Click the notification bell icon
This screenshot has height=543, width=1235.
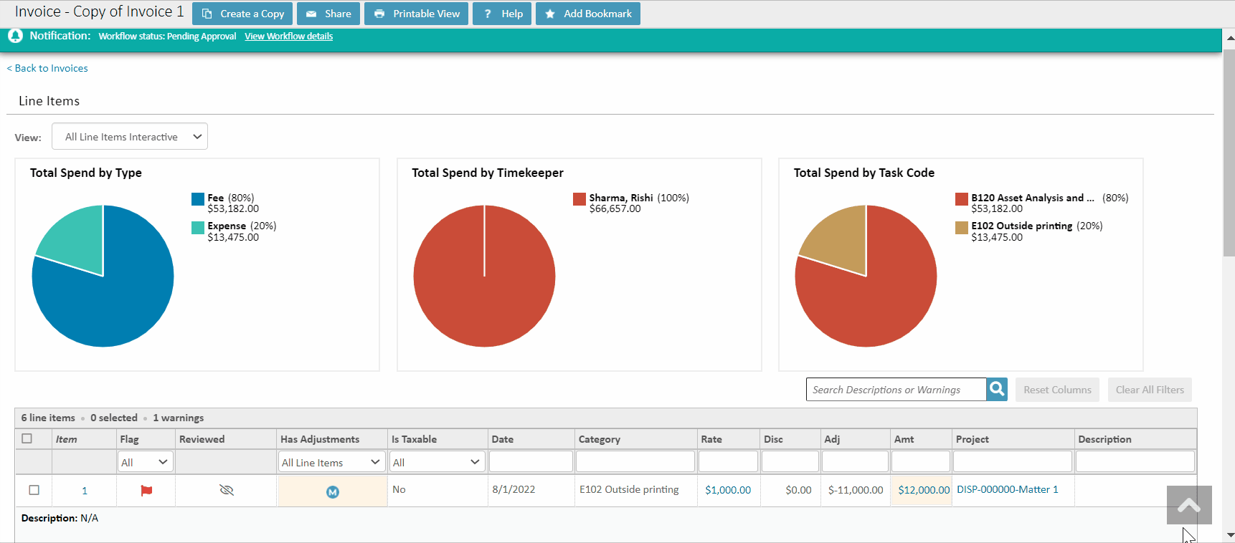point(15,36)
